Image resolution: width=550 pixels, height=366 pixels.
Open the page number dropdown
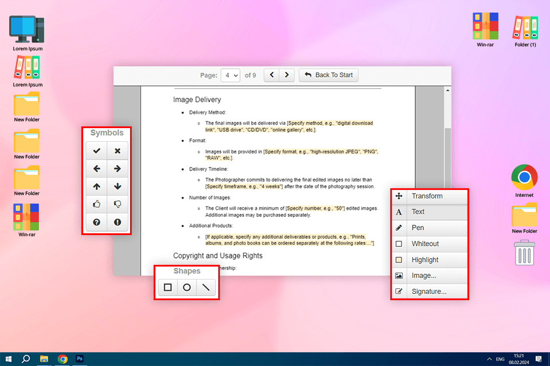click(230, 75)
